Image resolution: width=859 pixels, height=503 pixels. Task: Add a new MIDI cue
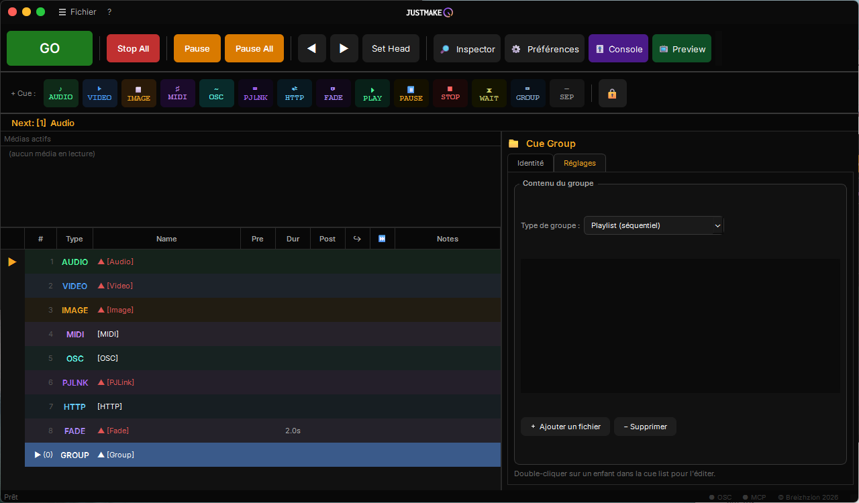click(178, 93)
